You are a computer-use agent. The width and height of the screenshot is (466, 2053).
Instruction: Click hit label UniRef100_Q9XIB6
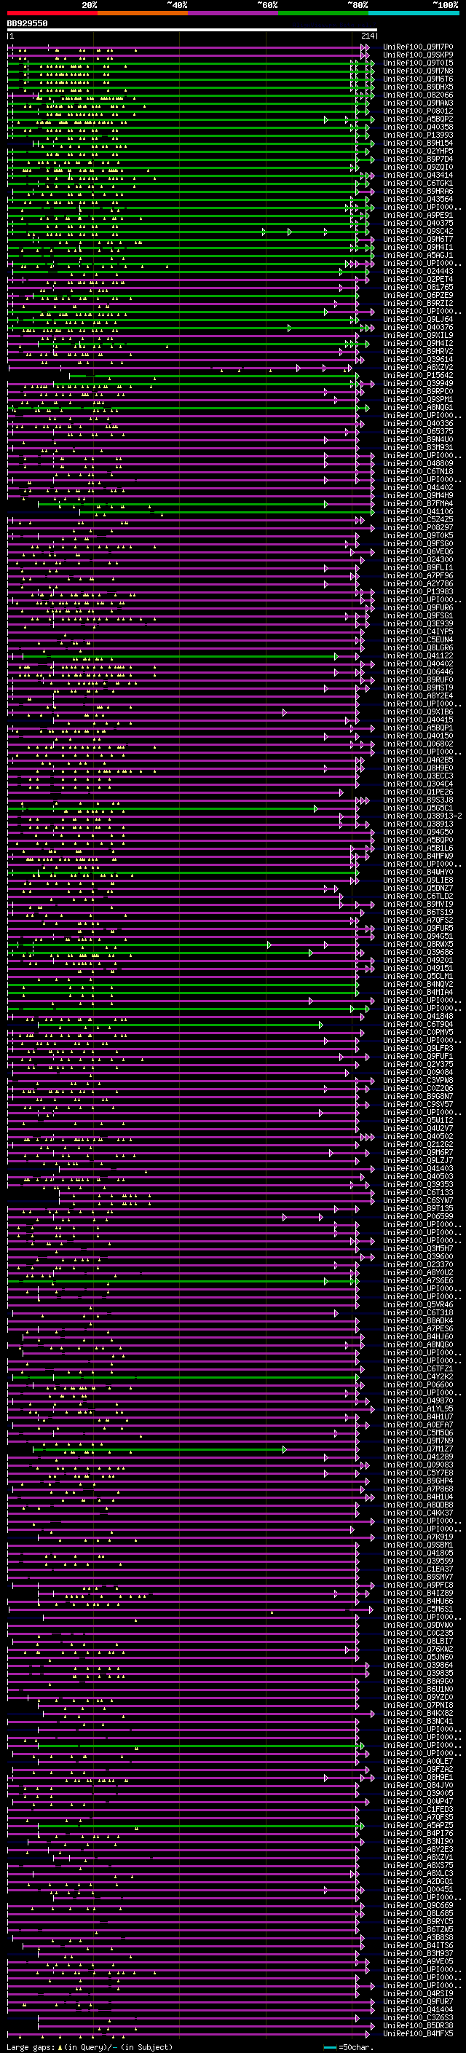point(418,712)
